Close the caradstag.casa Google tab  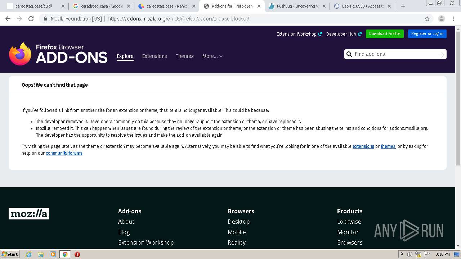tap(128, 6)
